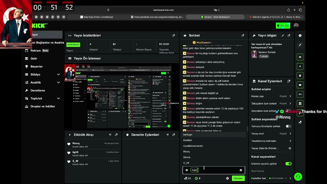Click the info icon in the right sidebar
Image resolution: width=327 pixels, height=184 pixels.
300,36
